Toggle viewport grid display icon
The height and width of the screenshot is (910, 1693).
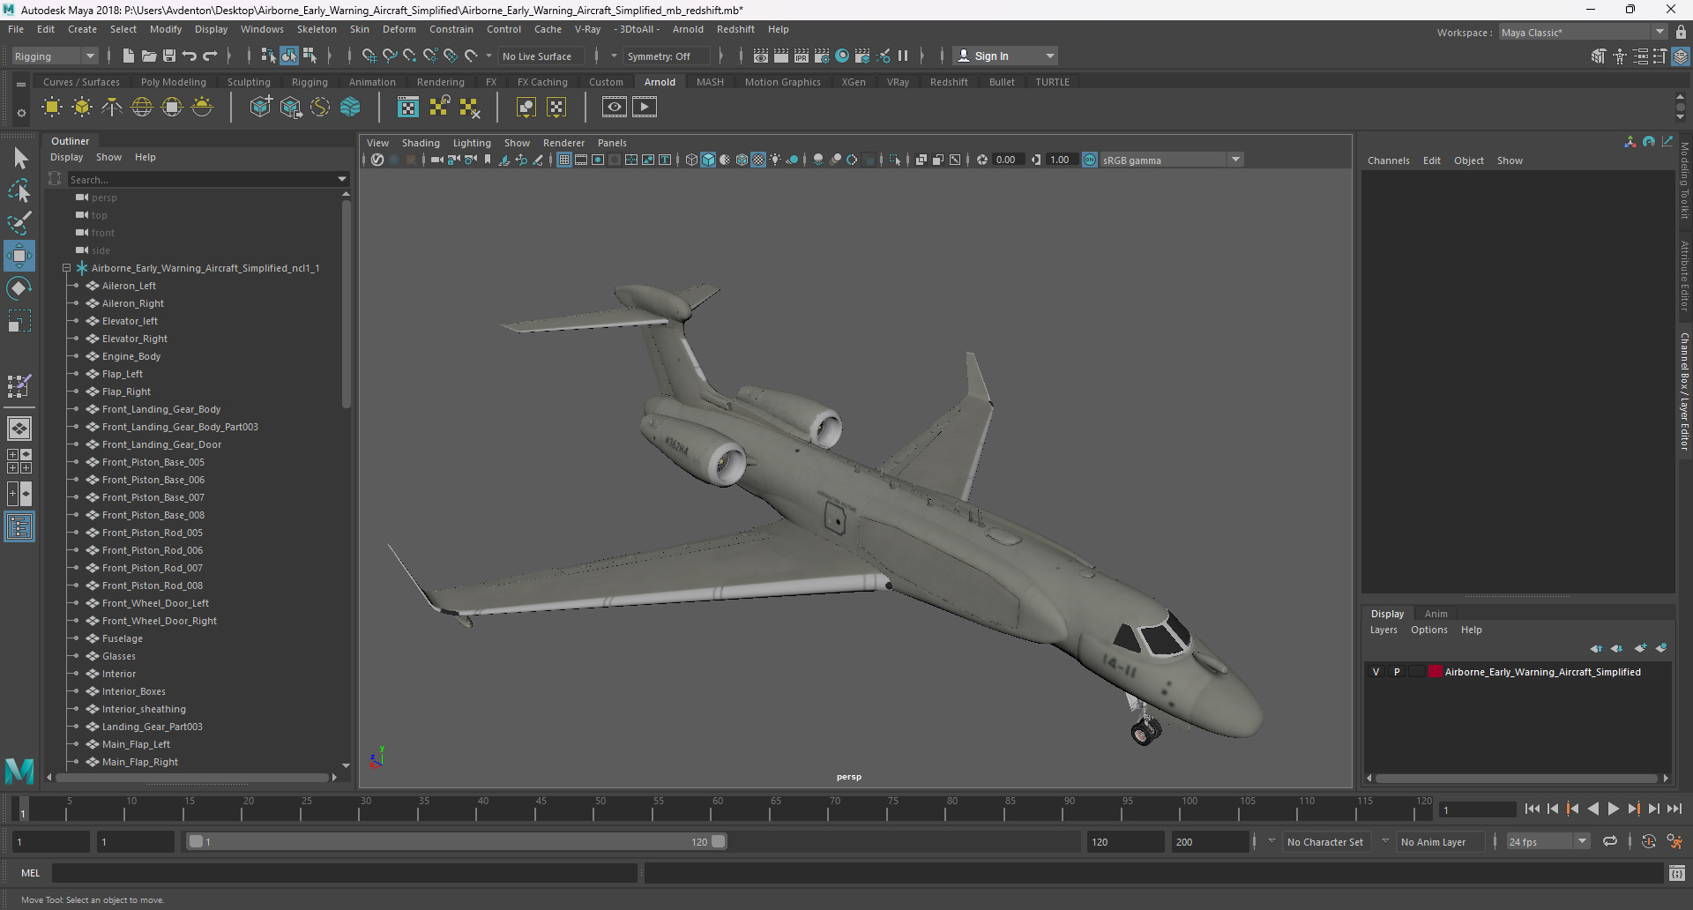(564, 160)
